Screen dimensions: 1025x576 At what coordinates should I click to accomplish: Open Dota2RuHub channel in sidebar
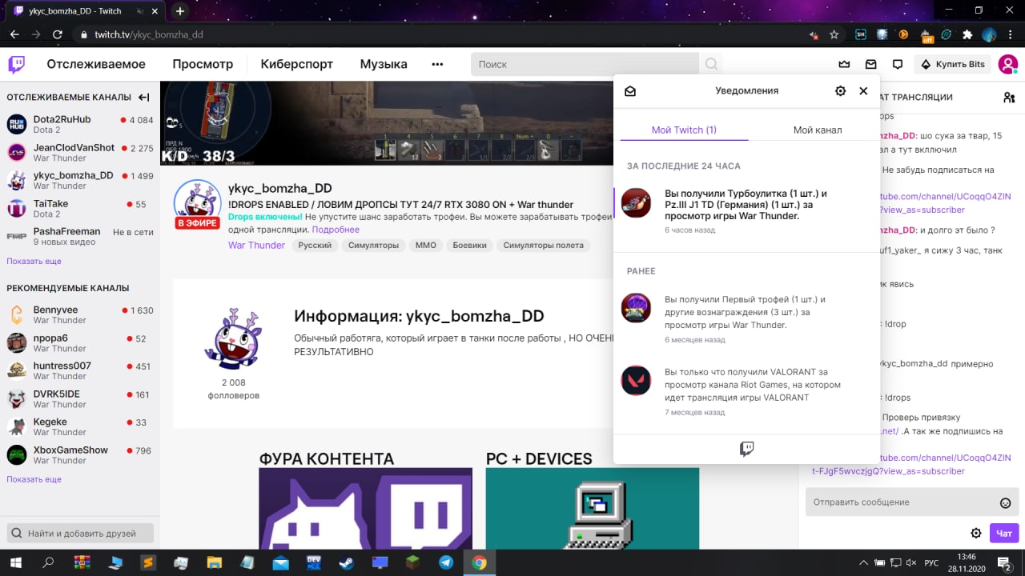click(80, 124)
